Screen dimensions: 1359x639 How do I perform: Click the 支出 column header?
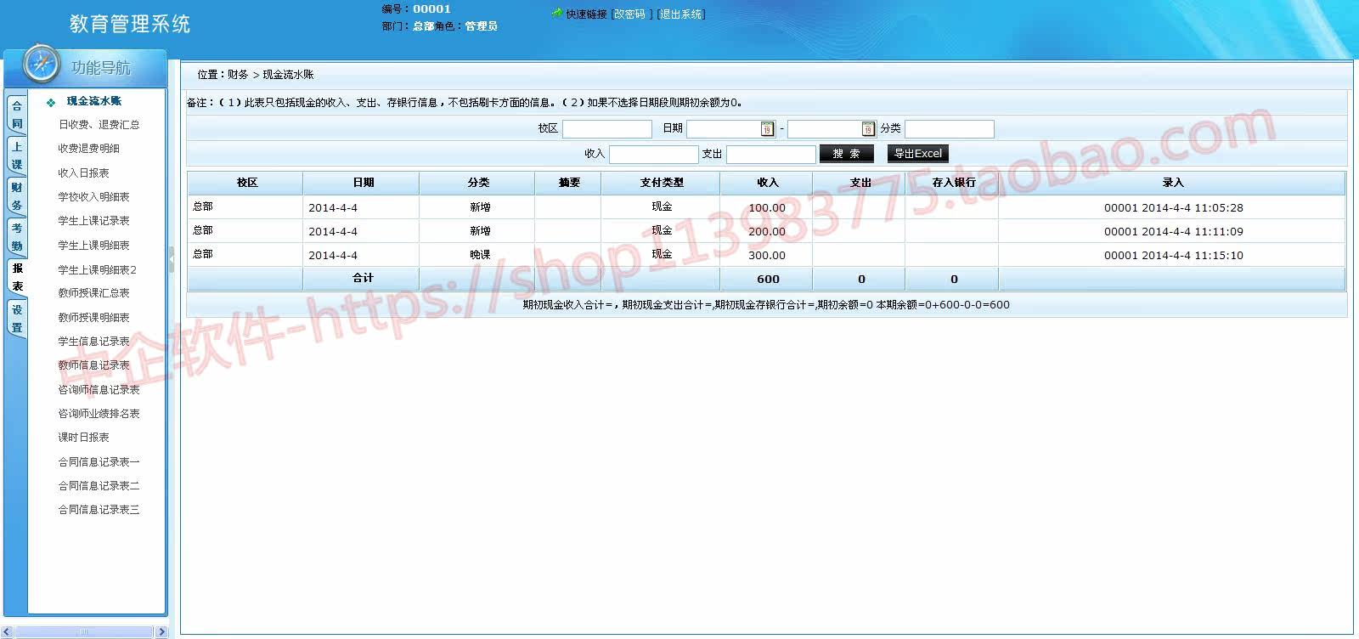tap(860, 183)
